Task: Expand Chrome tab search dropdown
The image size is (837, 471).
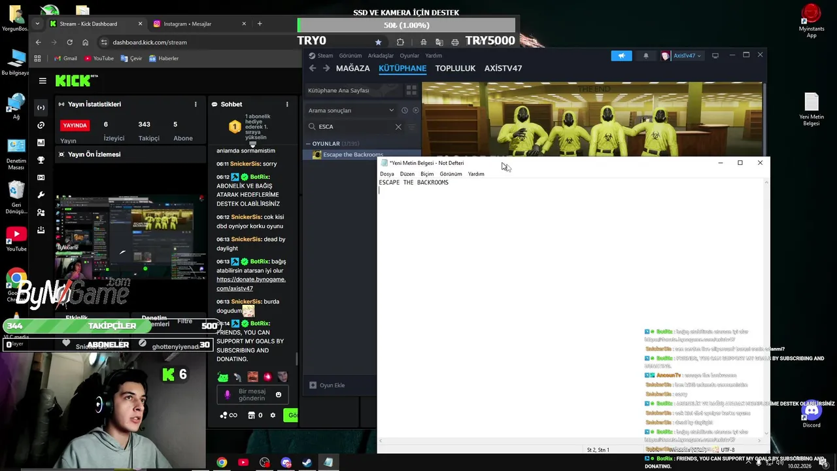Action: 37,24
